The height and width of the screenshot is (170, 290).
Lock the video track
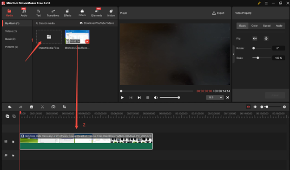pos(13,141)
